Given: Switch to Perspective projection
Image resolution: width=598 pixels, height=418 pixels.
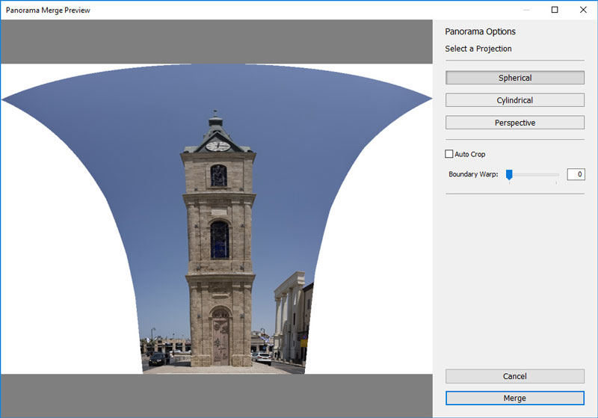Looking at the screenshot, I should click(514, 123).
